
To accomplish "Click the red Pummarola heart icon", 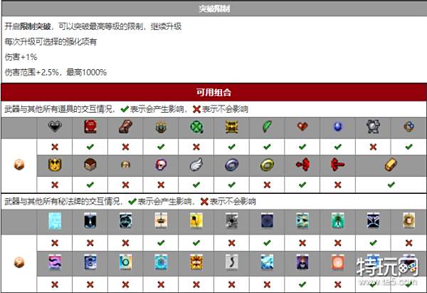I will click(302, 127).
